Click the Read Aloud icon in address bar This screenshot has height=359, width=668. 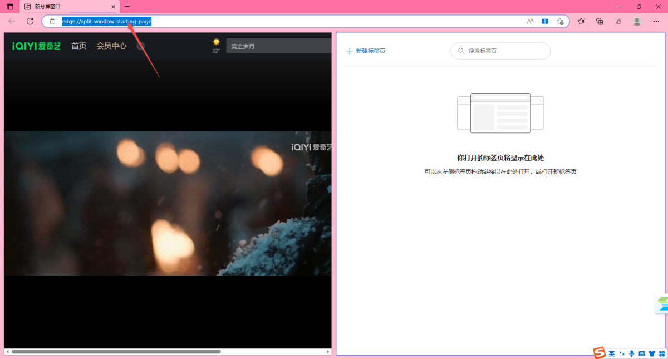pyautogui.click(x=529, y=21)
